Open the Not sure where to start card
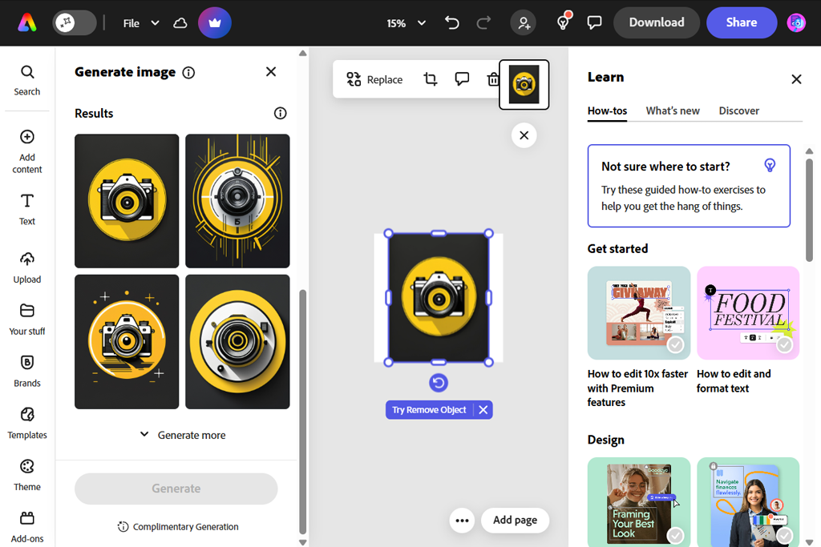821x547 pixels. point(689,186)
